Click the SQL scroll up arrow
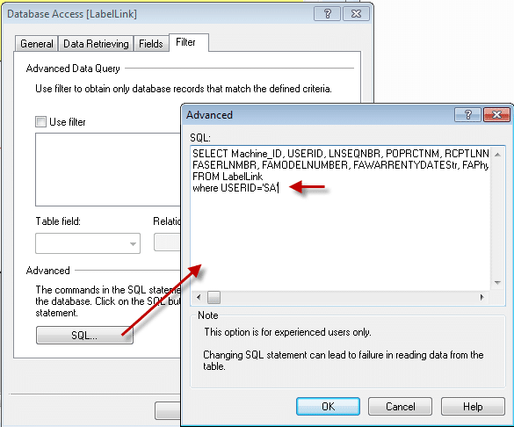Viewport: 514px width, 427px height. click(x=497, y=155)
